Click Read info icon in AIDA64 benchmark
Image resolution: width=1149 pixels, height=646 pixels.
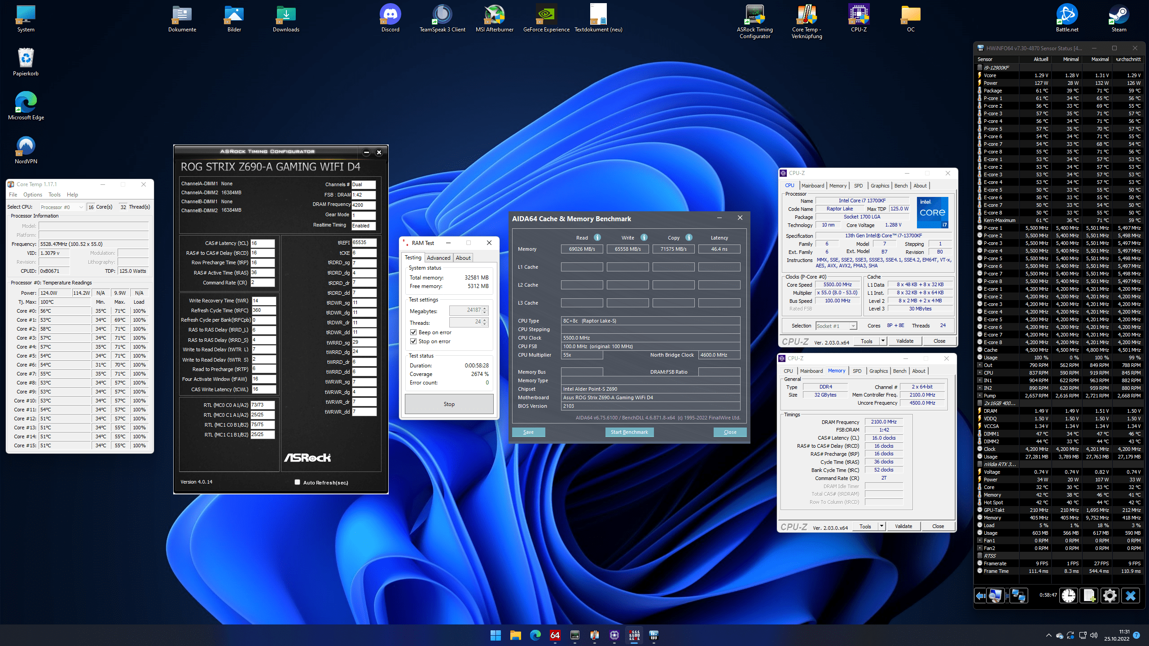[597, 237]
